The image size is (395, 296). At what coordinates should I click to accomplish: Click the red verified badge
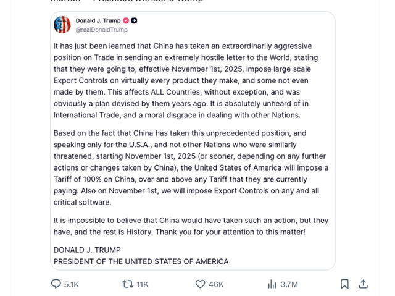click(x=126, y=20)
